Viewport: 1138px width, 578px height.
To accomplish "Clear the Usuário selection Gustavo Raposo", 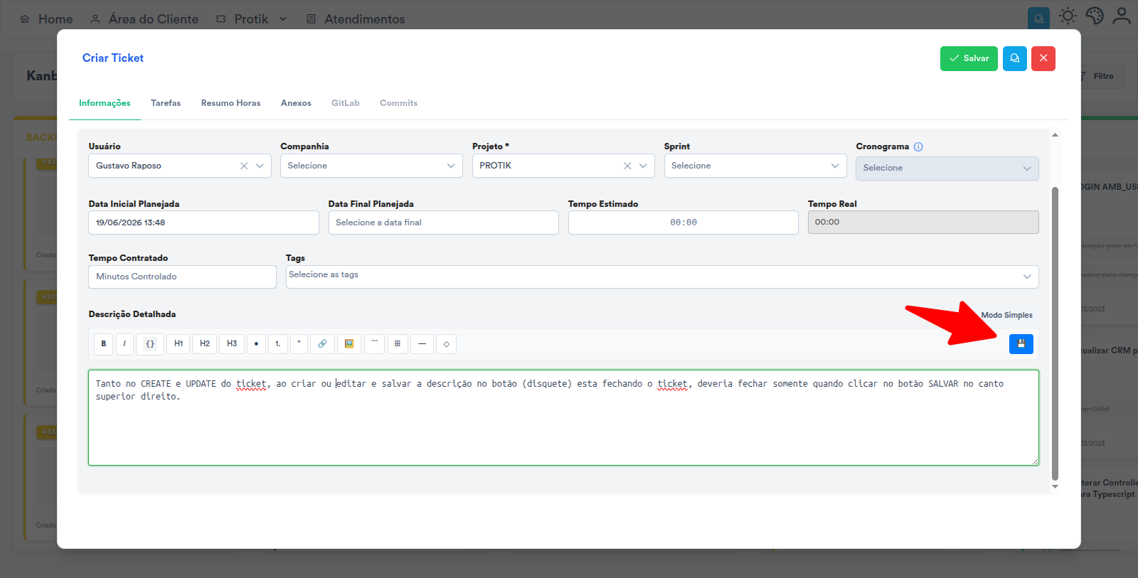I will click(244, 166).
